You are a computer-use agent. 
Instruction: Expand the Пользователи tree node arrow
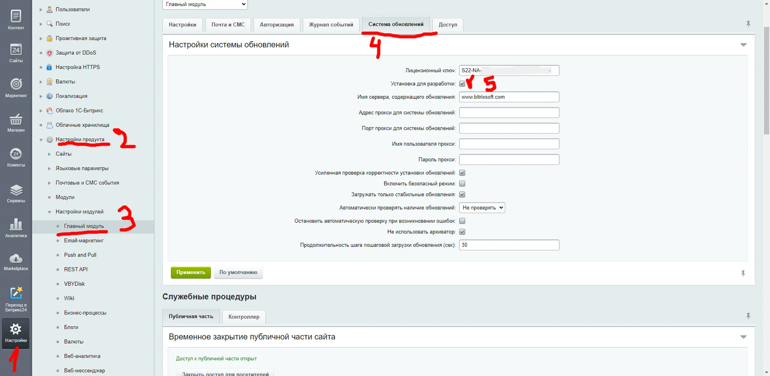coord(41,9)
